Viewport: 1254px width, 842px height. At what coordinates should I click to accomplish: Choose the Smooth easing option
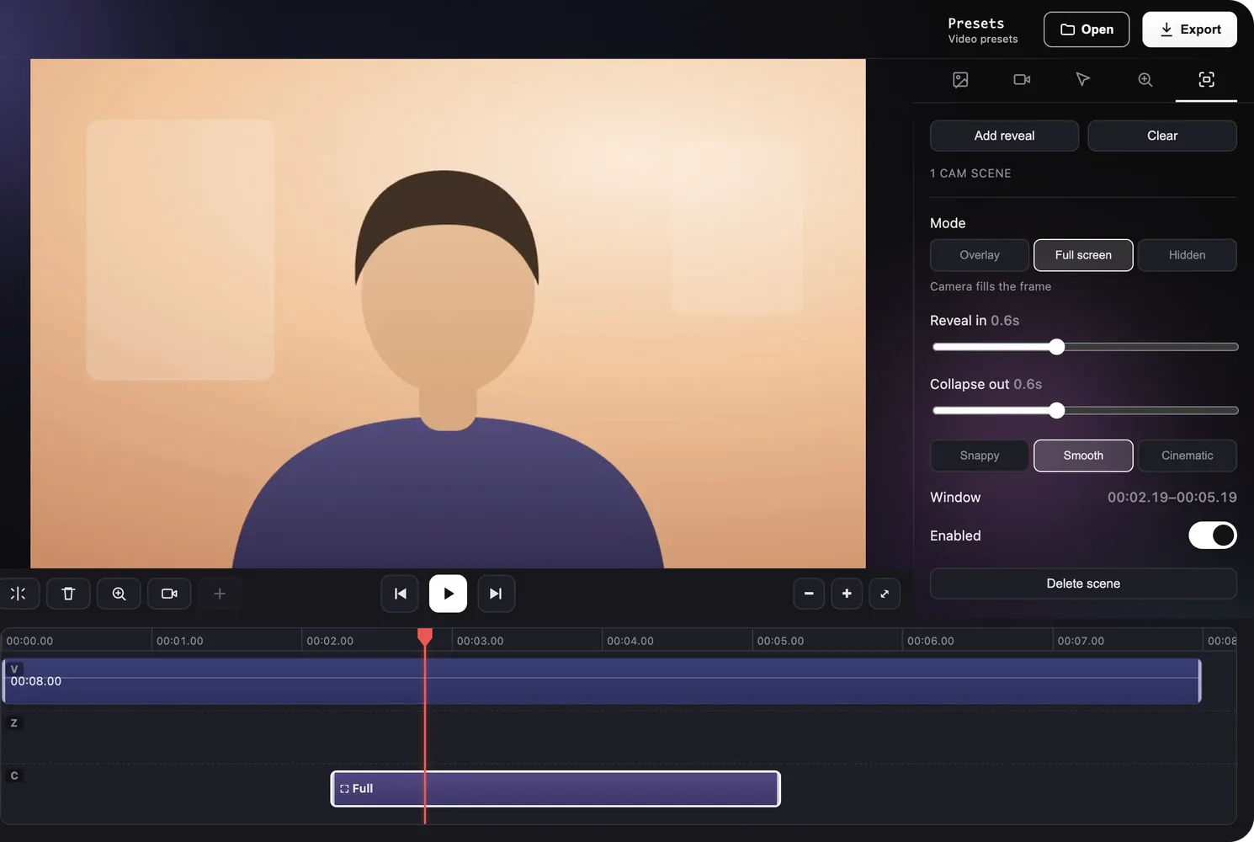[x=1083, y=456]
